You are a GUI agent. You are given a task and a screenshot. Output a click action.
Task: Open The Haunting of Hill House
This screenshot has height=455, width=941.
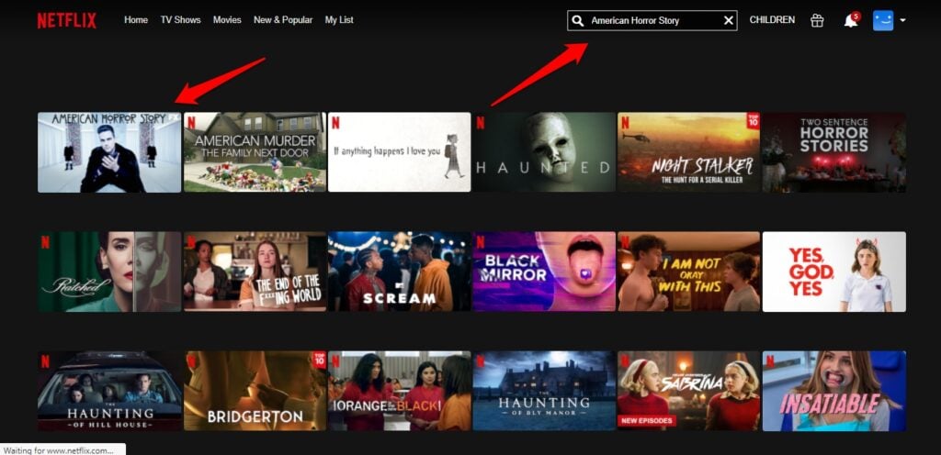(109, 391)
